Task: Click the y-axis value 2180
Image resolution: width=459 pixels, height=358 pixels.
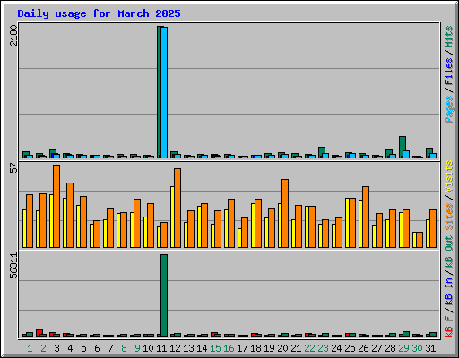Action: tap(13, 35)
